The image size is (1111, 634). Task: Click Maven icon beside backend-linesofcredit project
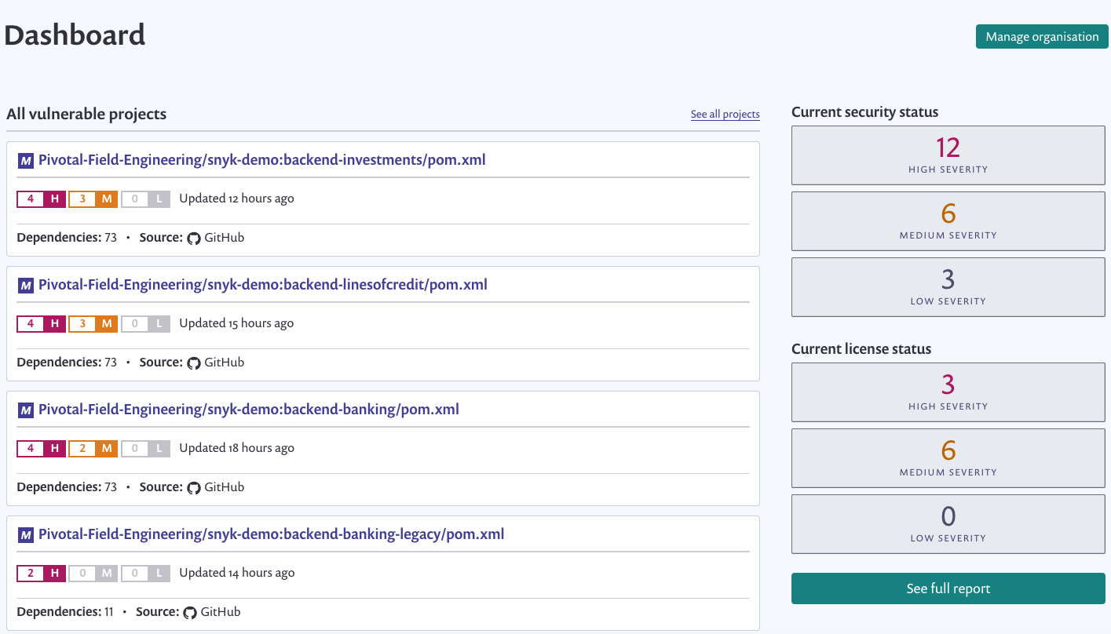click(x=26, y=286)
